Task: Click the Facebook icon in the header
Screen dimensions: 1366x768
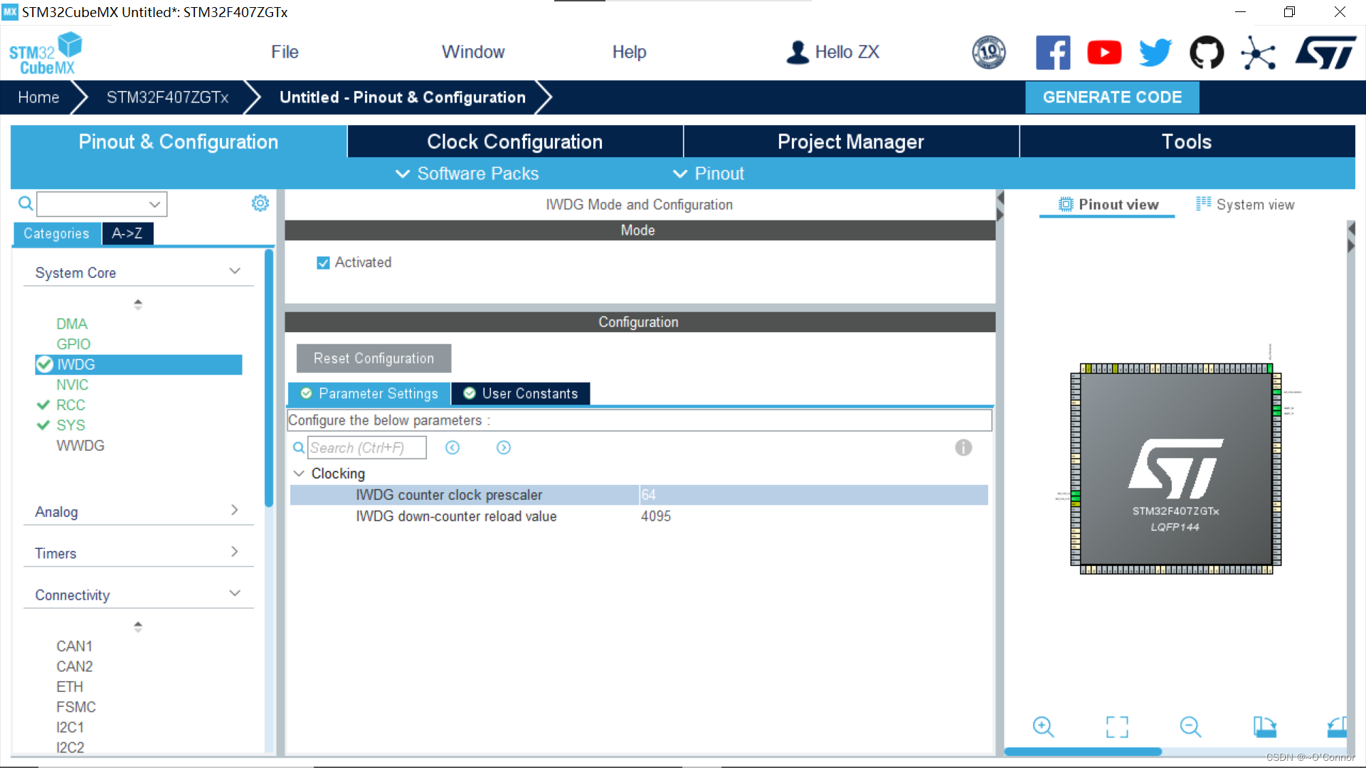Action: click(x=1053, y=53)
